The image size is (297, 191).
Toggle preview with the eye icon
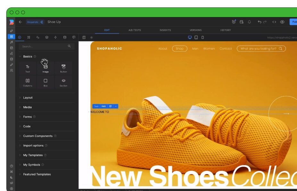[282, 22]
